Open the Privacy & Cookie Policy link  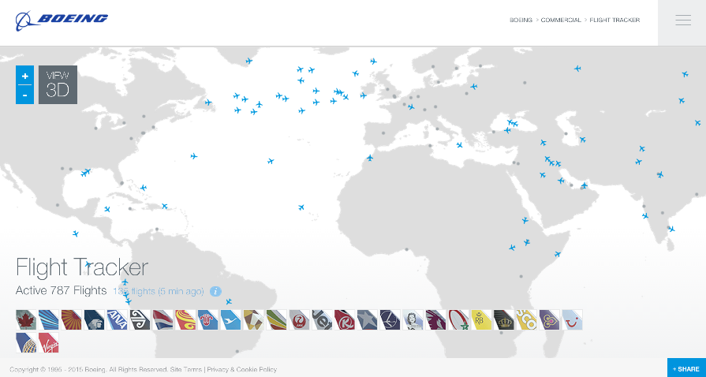tap(242, 370)
